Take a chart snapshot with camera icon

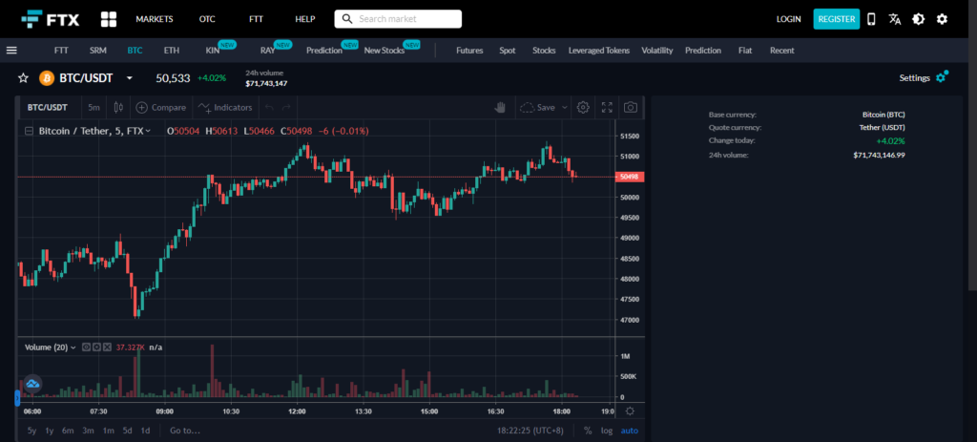pos(631,107)
